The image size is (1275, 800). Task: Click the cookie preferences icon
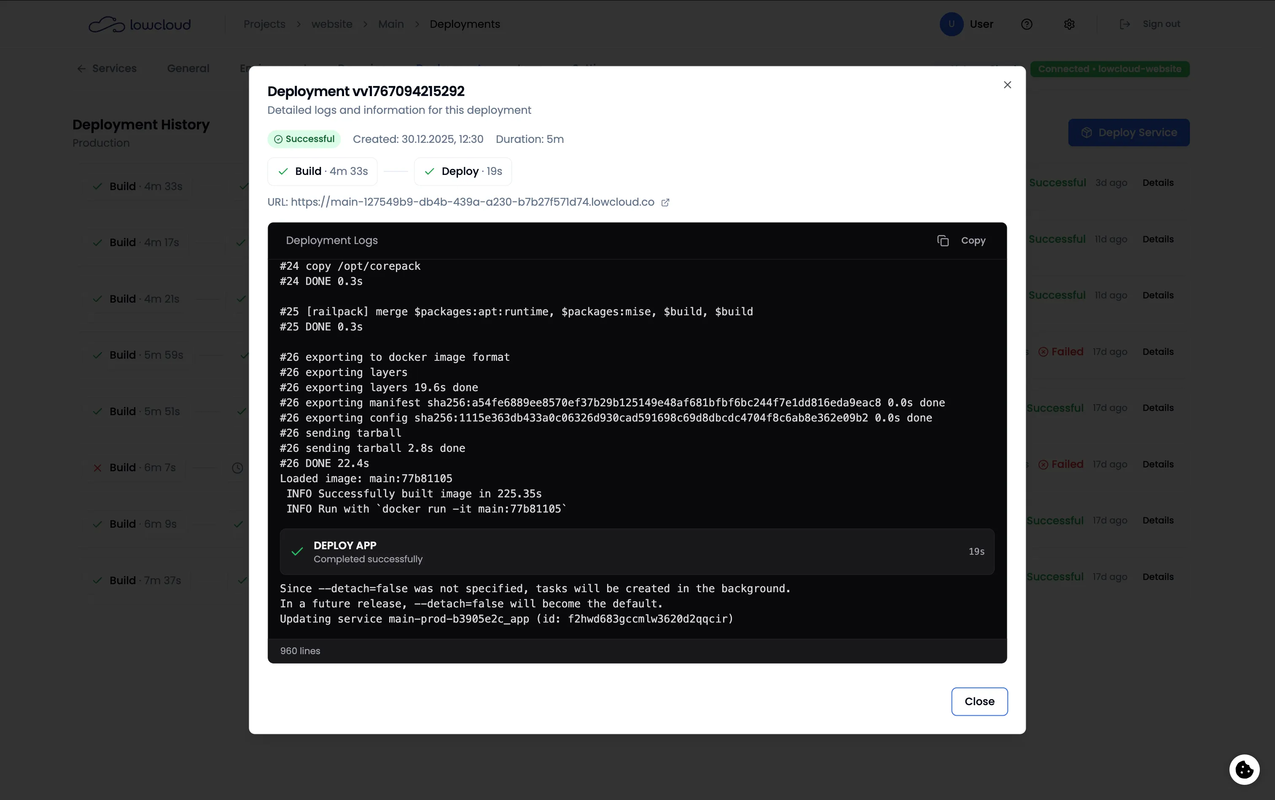[x=1244, y=769]
